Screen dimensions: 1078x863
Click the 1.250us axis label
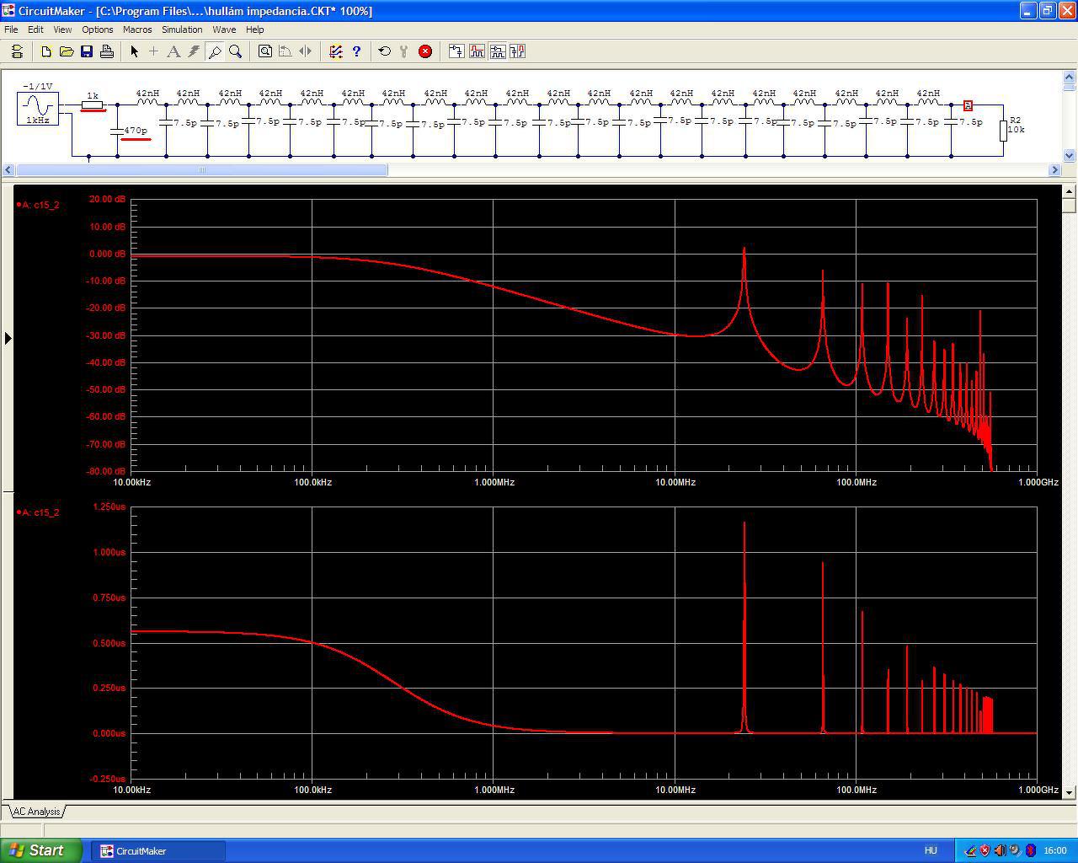coord(109,507)
